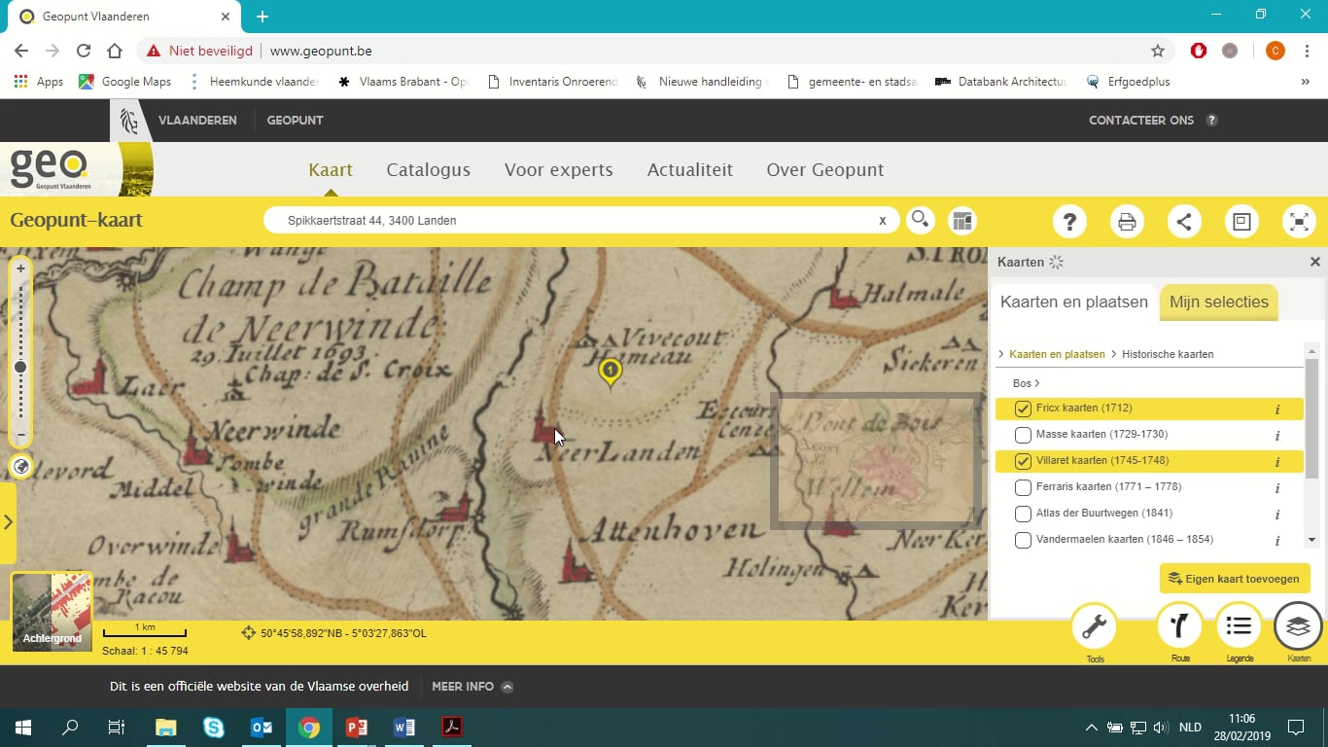
Task: Open the Legende list button
Action: [x=1239, y=627]
